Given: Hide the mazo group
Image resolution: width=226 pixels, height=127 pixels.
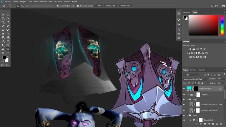Looking at the screenshot, I should point(184,115).
